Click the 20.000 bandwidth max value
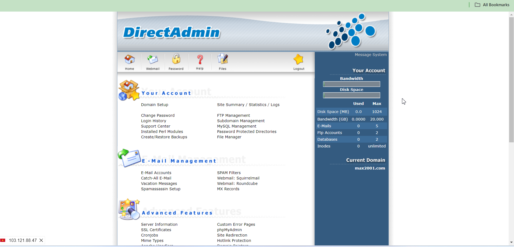 (x=377, y=119)
